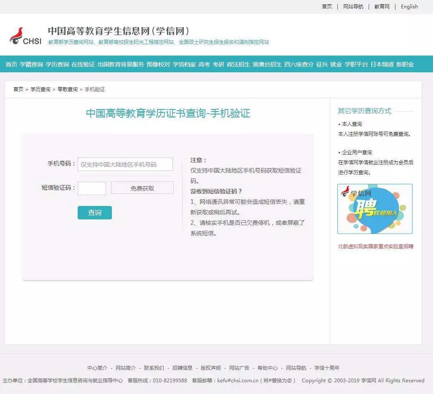Open 帮助中心 in the footer
The height and width of the screenshot is (394, 433).
pos(268,368)
